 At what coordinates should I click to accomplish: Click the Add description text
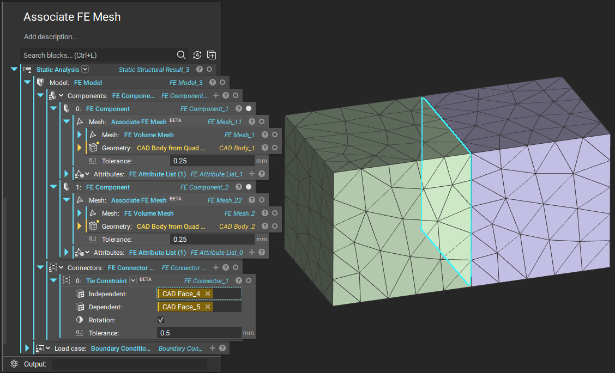coord(50,37)
